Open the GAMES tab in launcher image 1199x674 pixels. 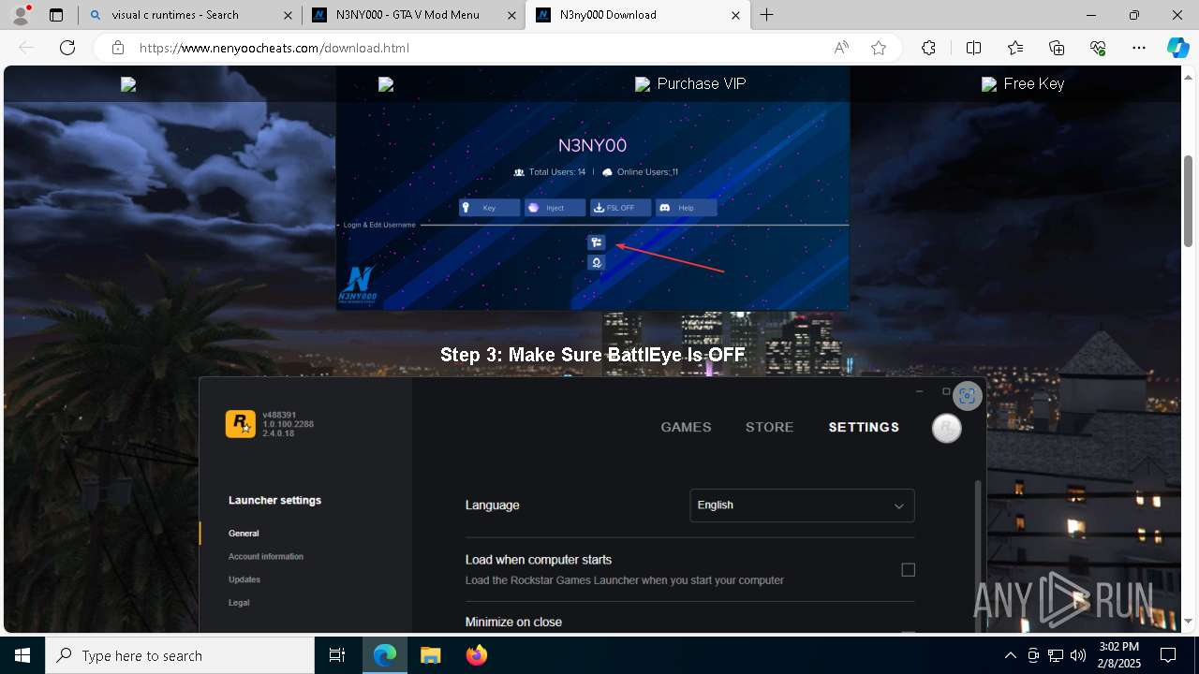coord(686,427)
